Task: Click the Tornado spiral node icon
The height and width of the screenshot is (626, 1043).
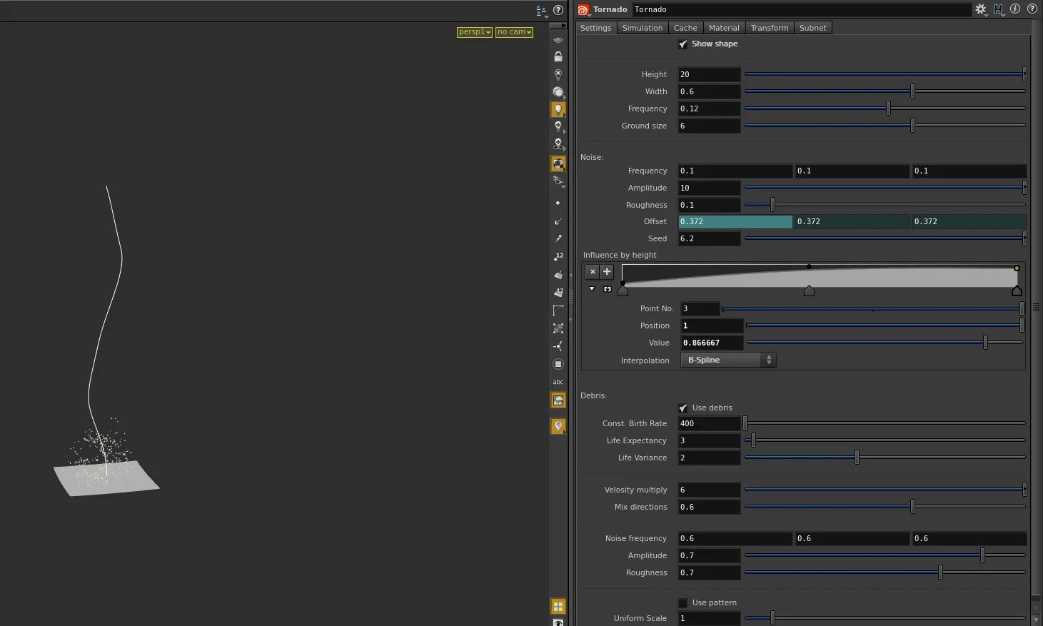Action: (x=583, y=9)
